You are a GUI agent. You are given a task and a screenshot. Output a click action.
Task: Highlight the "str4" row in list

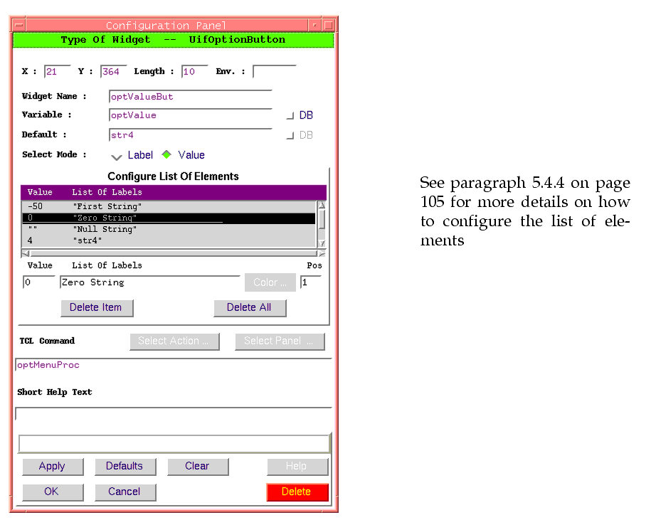pos(107,240)
